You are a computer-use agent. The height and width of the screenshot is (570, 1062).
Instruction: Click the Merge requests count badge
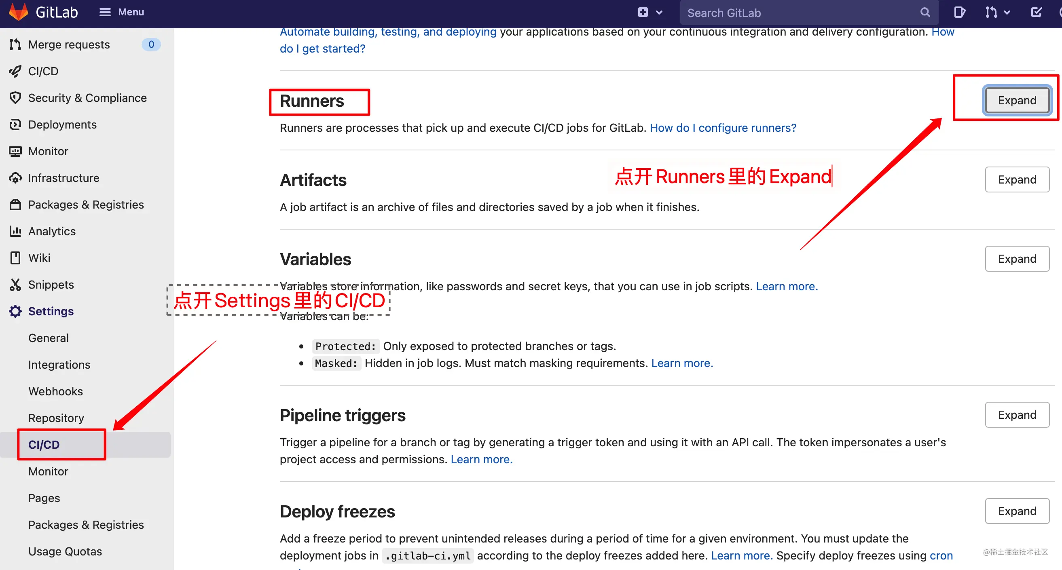tap(151, 44)
